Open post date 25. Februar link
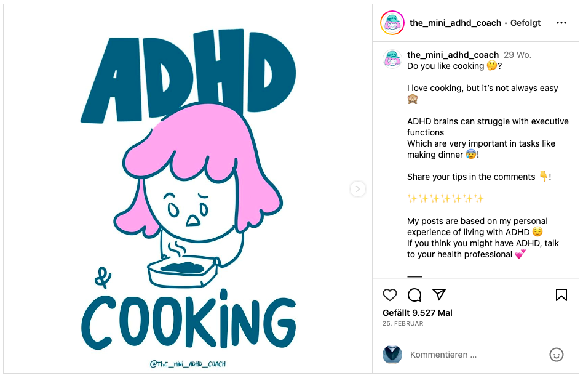The image size is (583, 378). [x=403, y=324]
